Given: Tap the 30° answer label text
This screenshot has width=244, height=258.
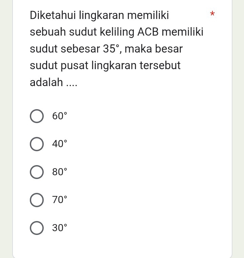Looking at the screenshot, I should click(x=58, y=228).
